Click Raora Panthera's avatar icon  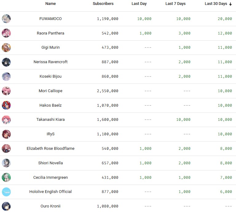[6, 33]
